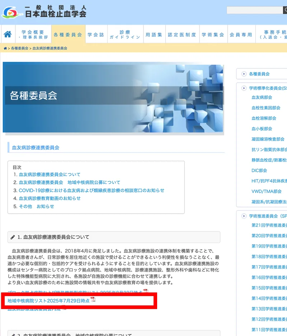Select the 認定医制度 navigation tab
The image size is (287, 336).
182,35
